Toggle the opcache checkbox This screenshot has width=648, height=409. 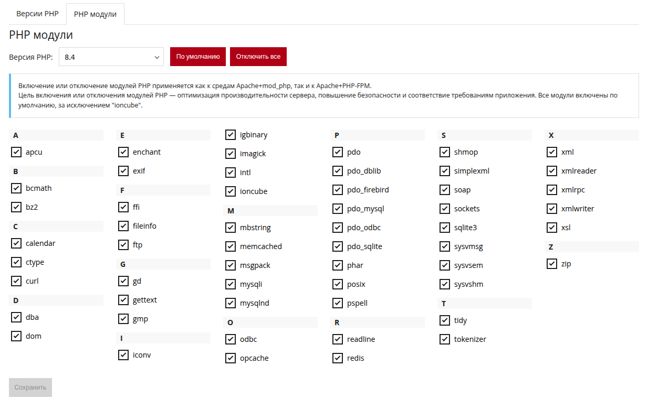click(x=231, y=358)
